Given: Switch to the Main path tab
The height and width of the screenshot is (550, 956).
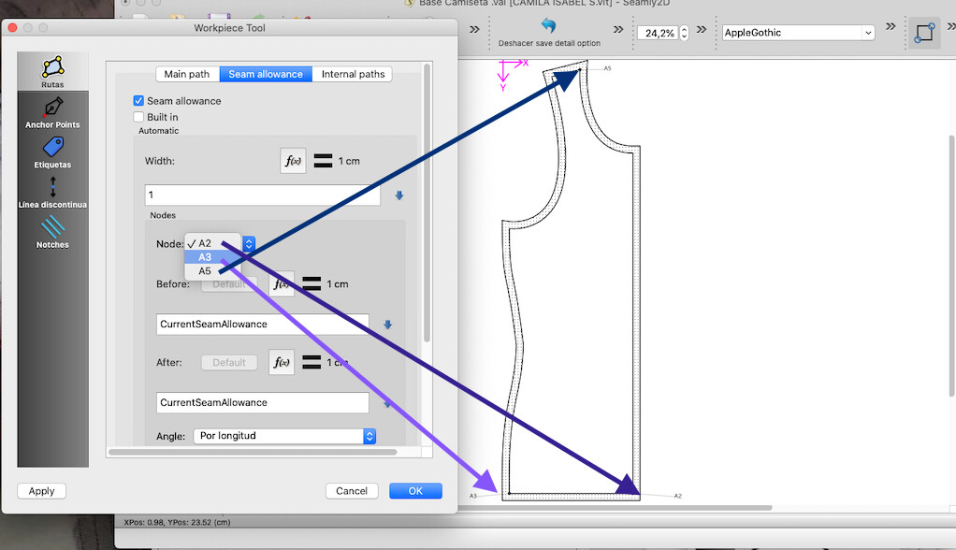Looking at the screenshot, I should tap(187, 74).
